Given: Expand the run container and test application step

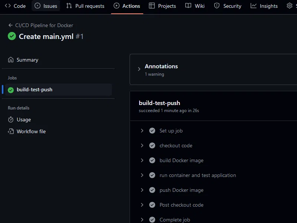Looking at the screenshot, I should coord(142,175).
